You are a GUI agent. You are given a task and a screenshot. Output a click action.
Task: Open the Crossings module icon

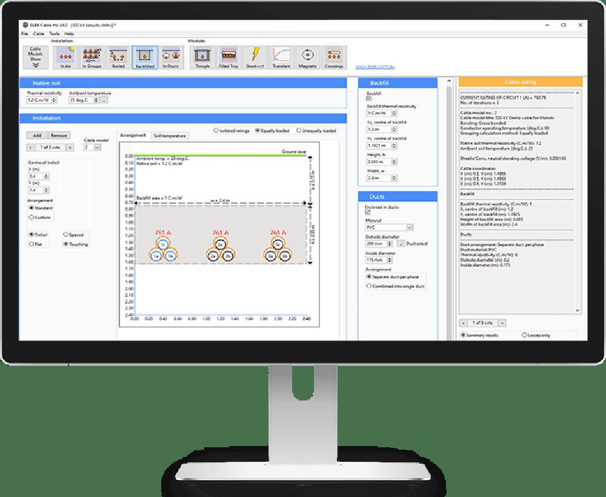click(334, 57)
